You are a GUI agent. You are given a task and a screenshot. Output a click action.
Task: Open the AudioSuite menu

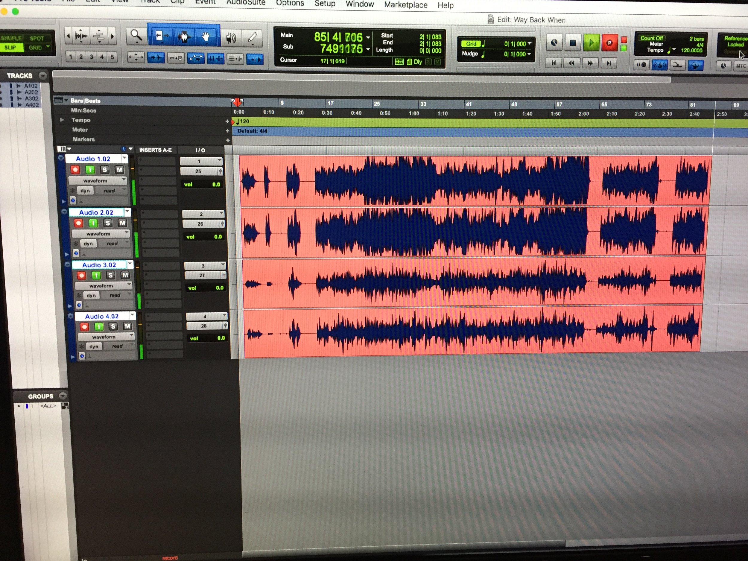[246, 3]
